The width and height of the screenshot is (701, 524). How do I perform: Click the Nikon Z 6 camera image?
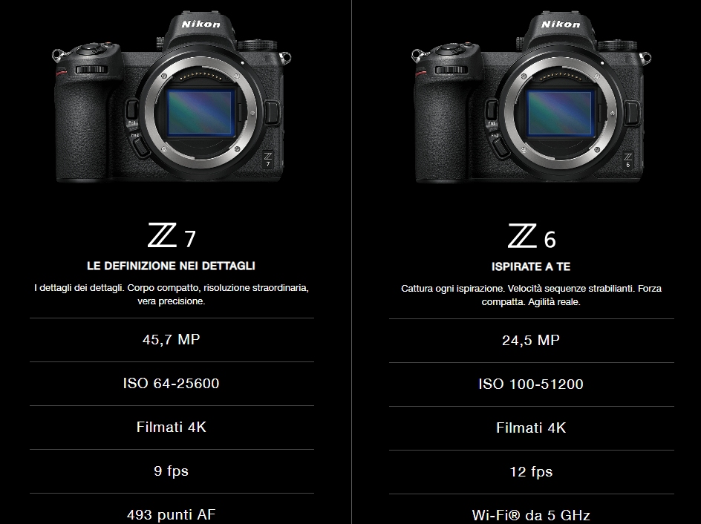[x=531, y=97]
